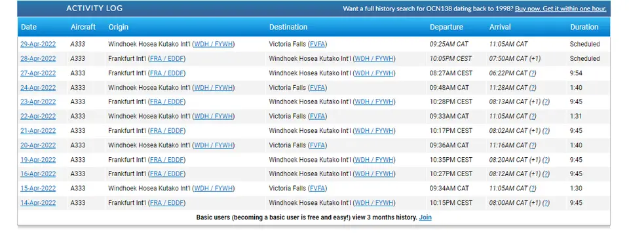Open the 14-Apr-2022 flight date link

[x=38, y=203]
